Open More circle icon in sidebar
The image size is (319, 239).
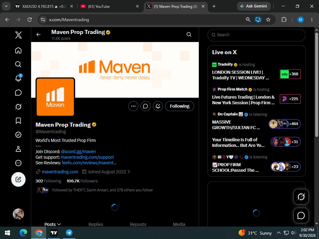click(18, 163)
